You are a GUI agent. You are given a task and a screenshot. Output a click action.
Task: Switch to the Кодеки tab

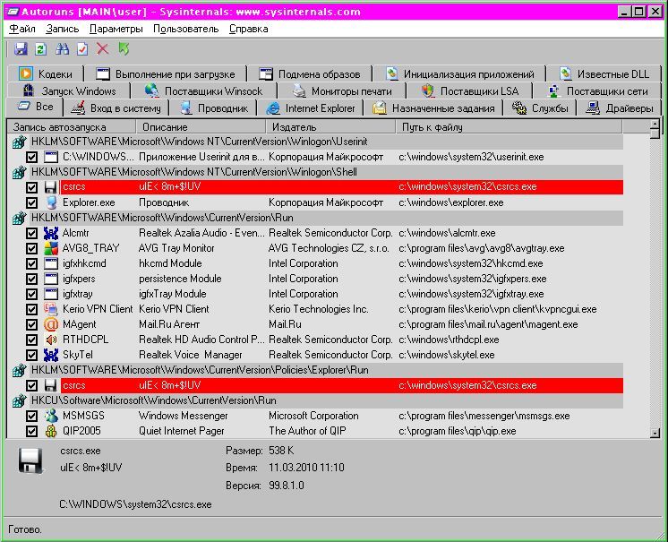[46, 74]
